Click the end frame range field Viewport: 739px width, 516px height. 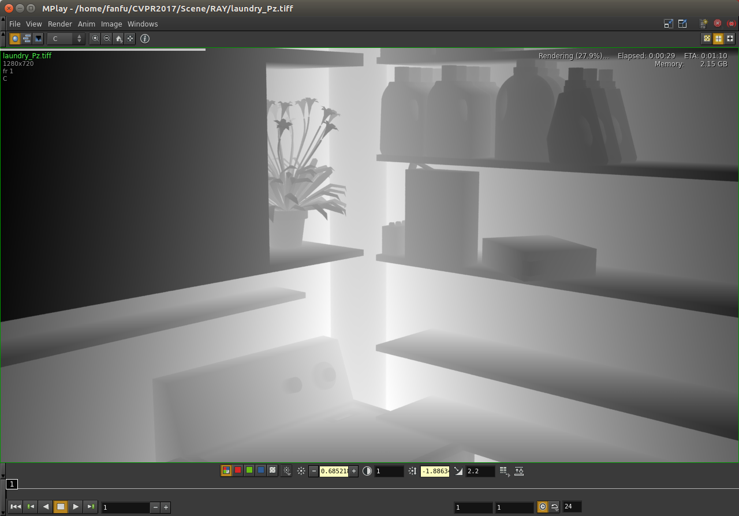[514, 507]
